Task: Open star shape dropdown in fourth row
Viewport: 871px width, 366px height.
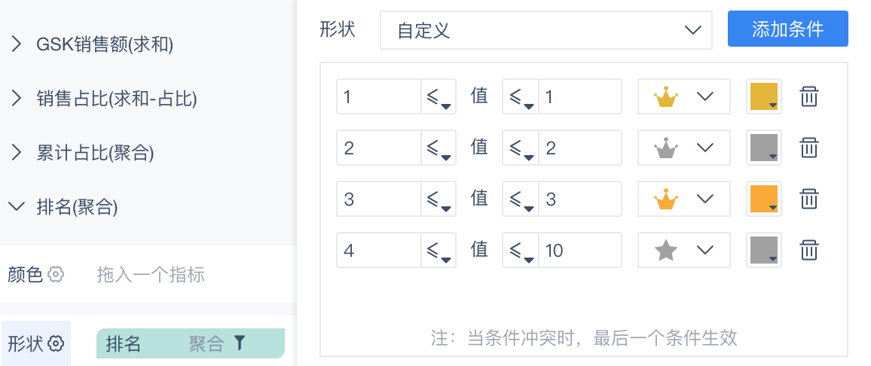Action: click(684, 250)
